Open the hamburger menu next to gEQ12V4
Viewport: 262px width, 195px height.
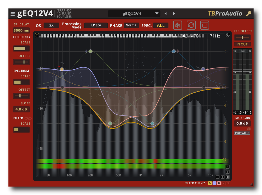[x=13, y=14]
